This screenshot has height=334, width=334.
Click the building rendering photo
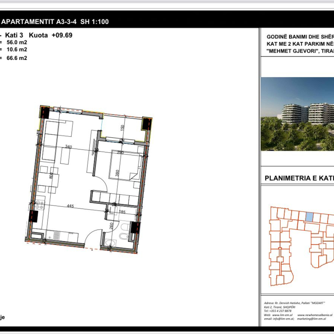pyautogui.click(x=297, y=114)
